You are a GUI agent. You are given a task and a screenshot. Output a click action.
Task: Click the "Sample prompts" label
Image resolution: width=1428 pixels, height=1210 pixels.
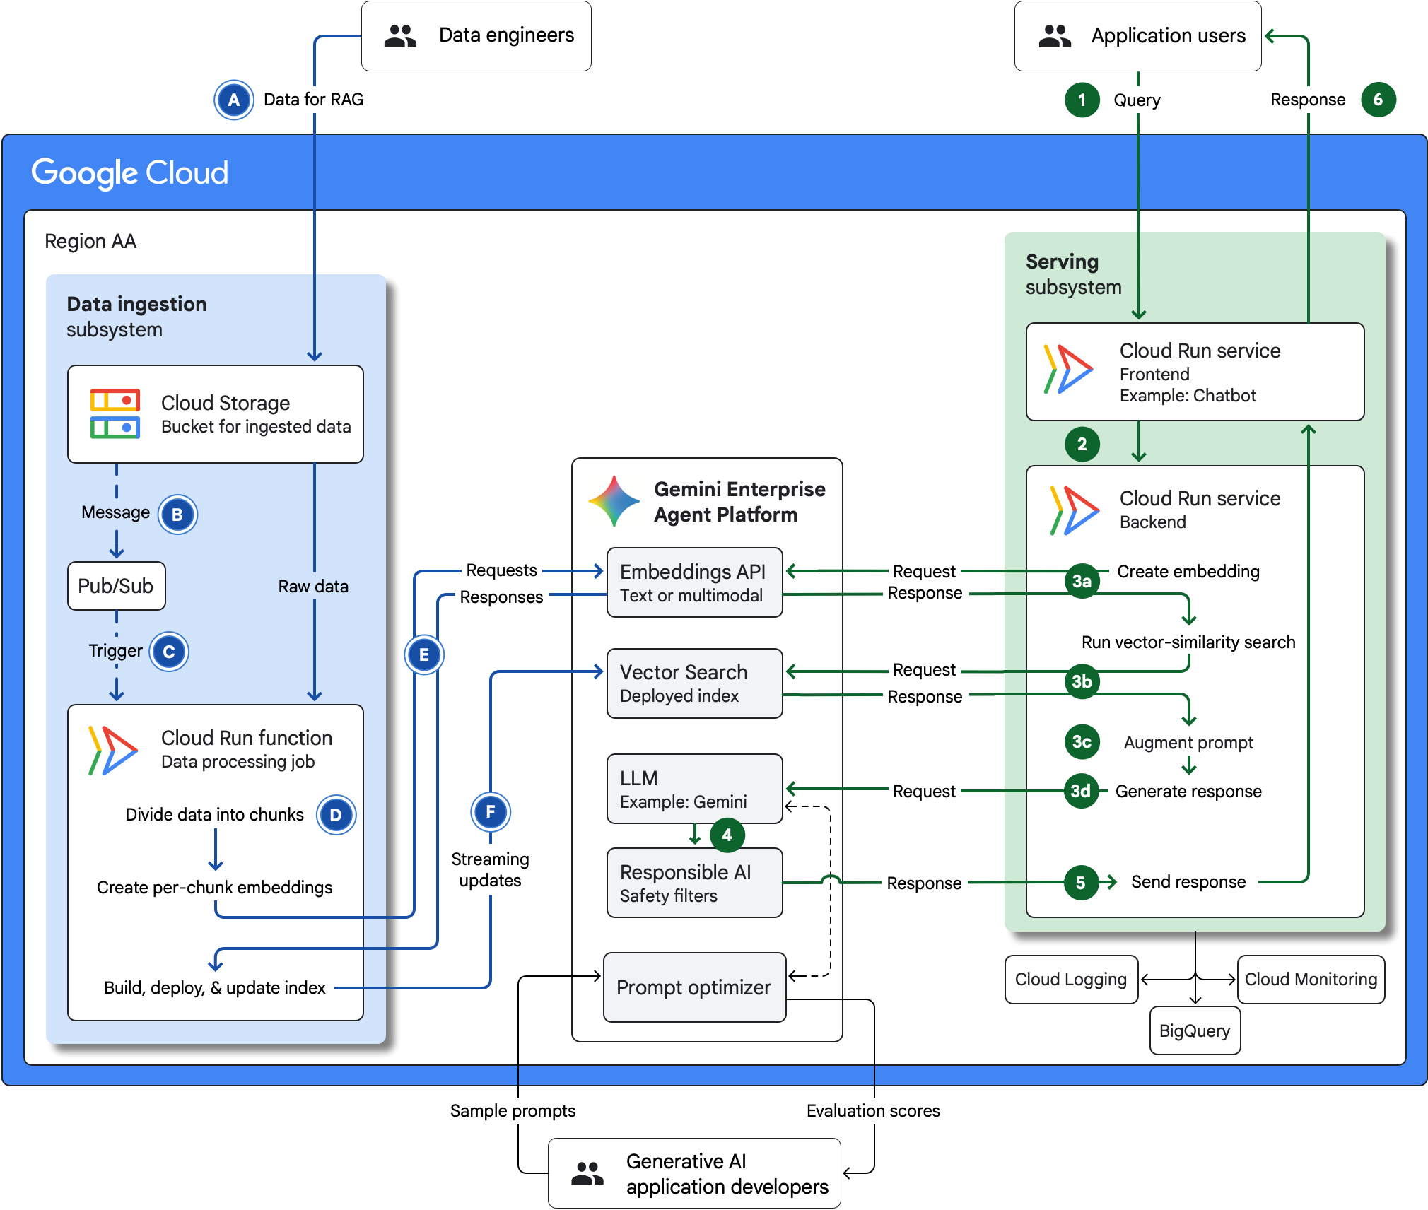coord(513,1111)
